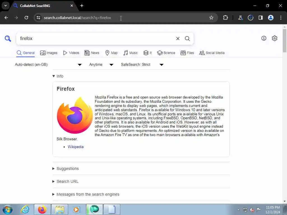The image size is (287, 215).
Task: Open Firefox from the taskbar
Action: 42,209
